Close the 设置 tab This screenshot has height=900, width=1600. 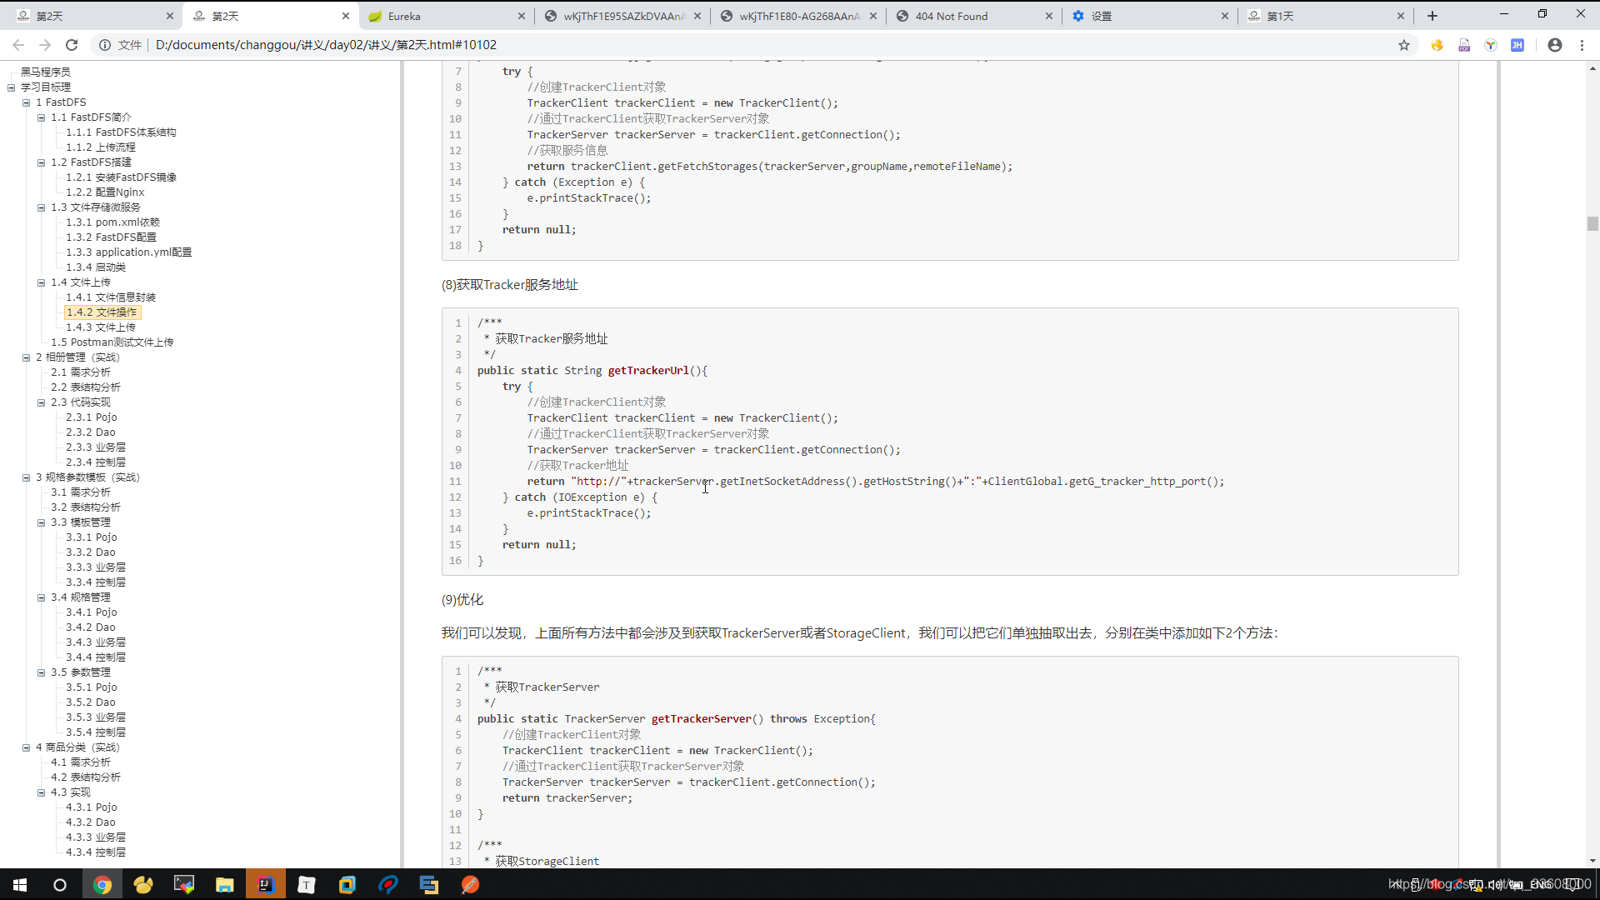pos(1225,16)
